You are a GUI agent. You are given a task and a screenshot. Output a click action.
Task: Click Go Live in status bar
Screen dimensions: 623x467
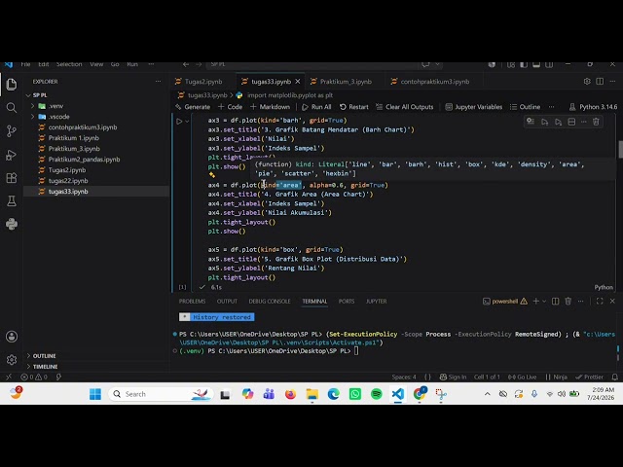(x=522, y=377)
